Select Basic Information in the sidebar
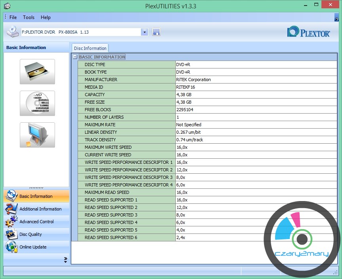The height and width of the screenshot is (279, 342). point(36,196)
